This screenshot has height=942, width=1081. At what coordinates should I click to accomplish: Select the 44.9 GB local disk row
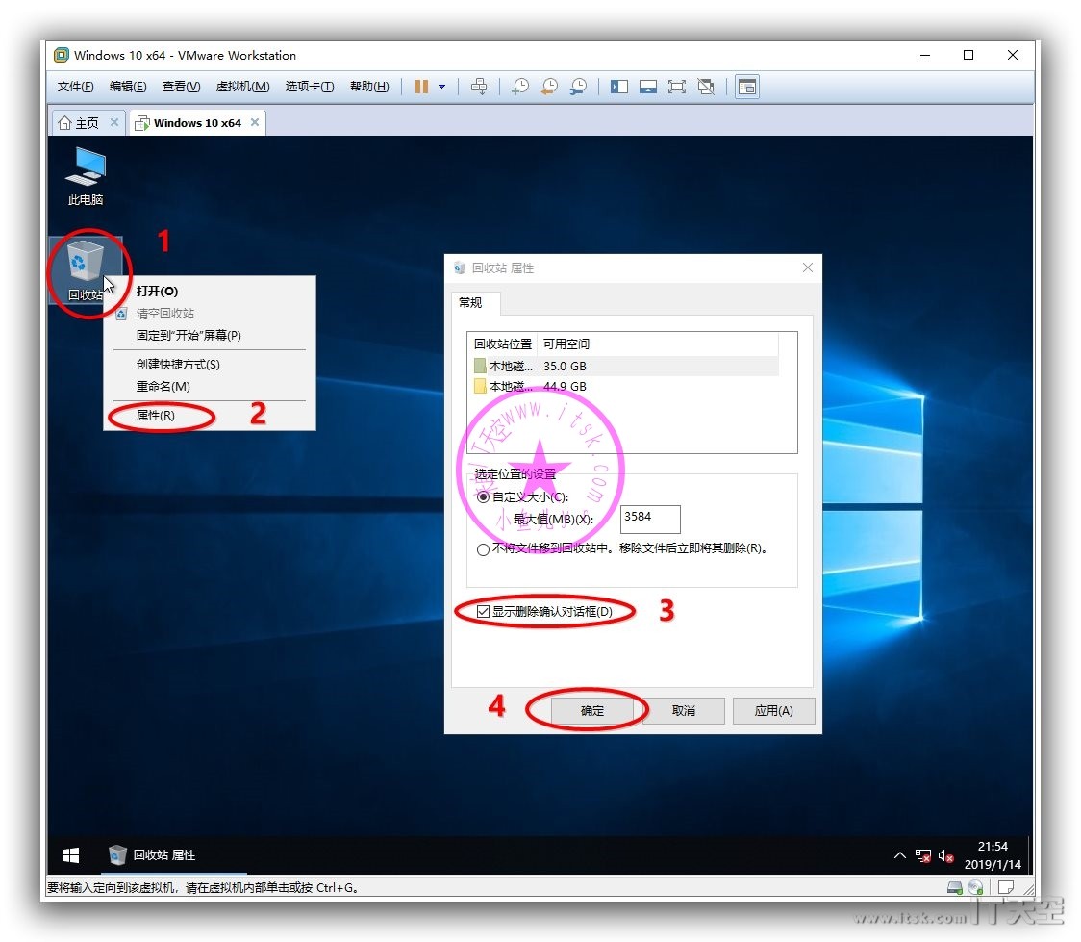click(624, 386)
